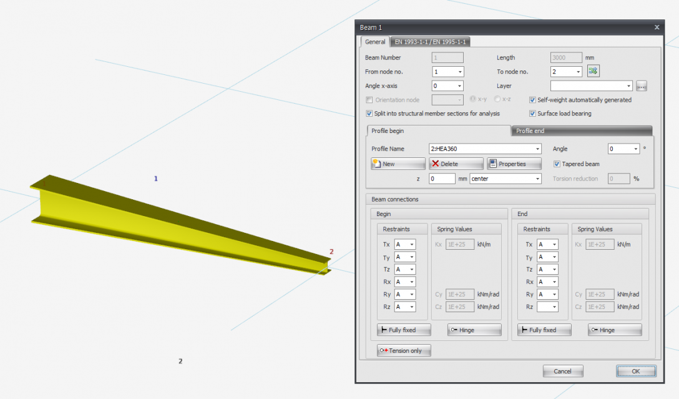Set Begin connection to Fully fixed
Viewport: 679px width, 399px height.
pyautogui.click(x=403, y=329)
